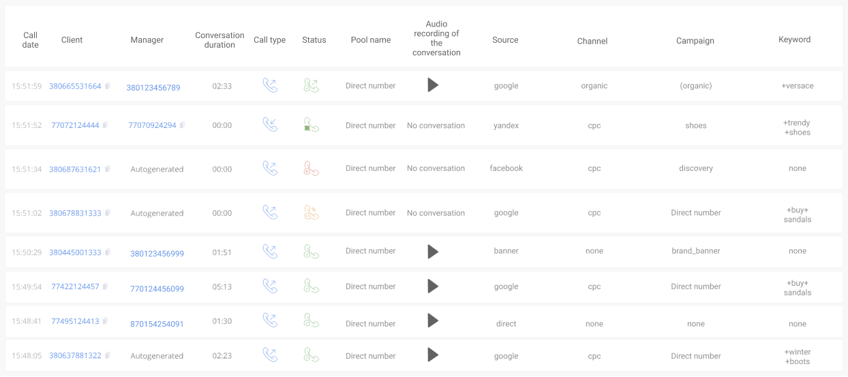
Task: Play recording for the 15:51:59 call
Action: [x=432, y=85]
